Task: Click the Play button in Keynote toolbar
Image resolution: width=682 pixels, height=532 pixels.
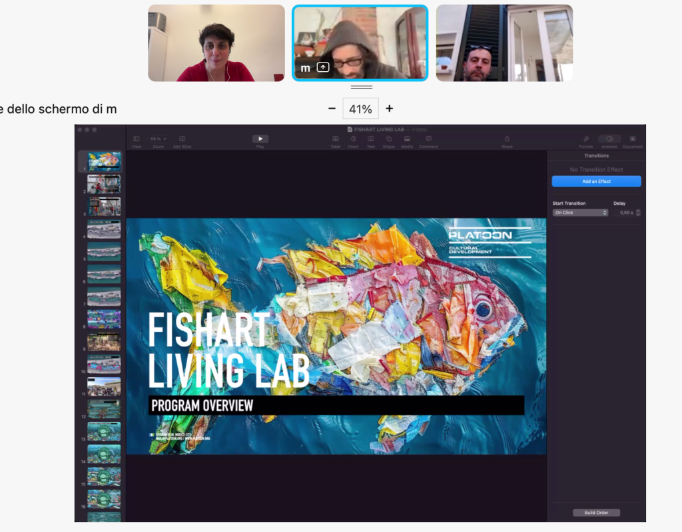Action: coord(260,139)
